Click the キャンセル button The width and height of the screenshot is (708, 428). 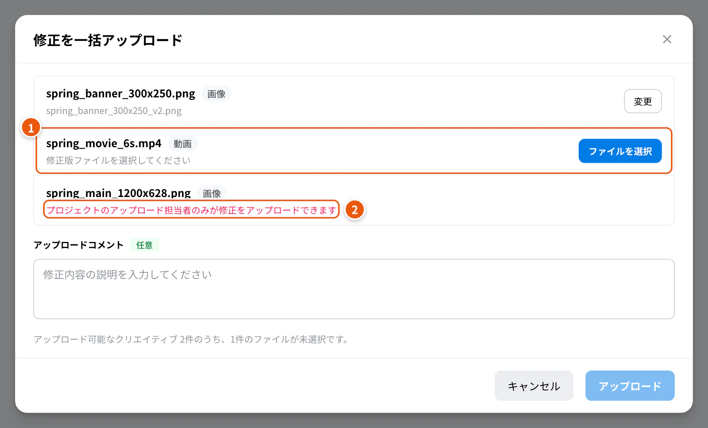pyautogui.click(x=534, y=386)
